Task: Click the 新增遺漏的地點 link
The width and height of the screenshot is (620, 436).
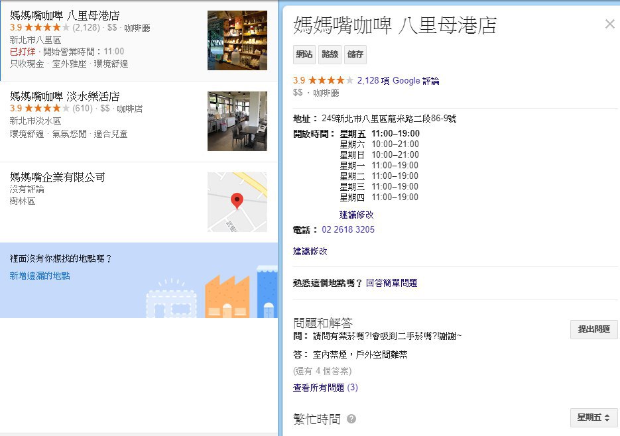Action: coord(40,276)
